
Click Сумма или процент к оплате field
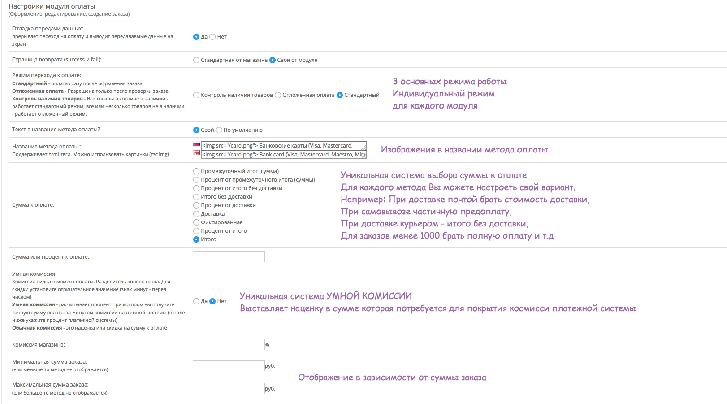pyautogui.click(x=229, y=256)
